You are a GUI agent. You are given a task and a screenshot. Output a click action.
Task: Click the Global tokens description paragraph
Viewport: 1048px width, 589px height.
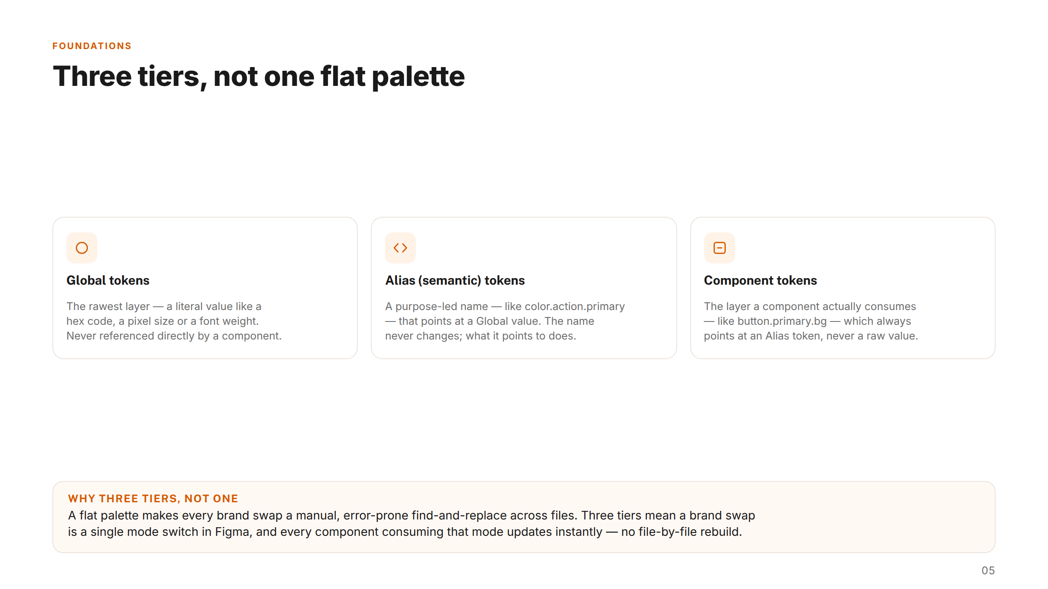point(174,321)
